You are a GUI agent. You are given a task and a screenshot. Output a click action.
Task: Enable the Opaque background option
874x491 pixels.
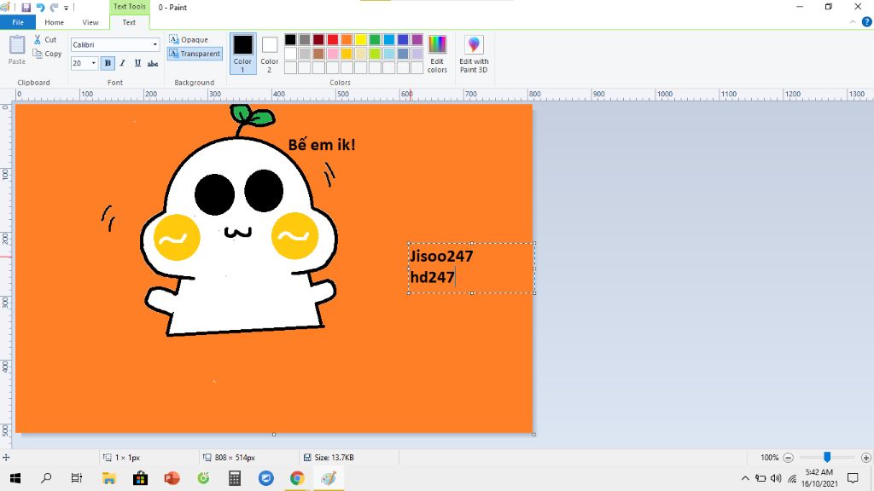tap(189, 39)
